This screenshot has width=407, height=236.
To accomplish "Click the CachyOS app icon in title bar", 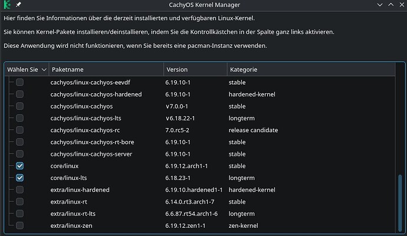I will point(7,5).
